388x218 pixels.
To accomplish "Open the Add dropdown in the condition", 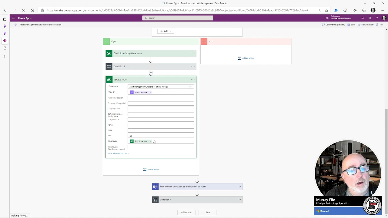I will 166,31.
